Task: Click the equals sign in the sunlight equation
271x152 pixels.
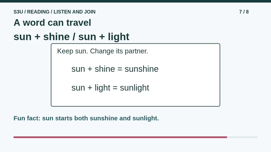Action: point(115,88)
